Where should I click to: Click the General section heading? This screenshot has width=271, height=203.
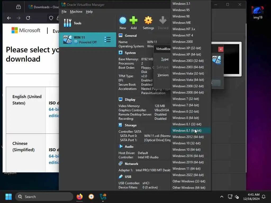click(x=131, y=35)
